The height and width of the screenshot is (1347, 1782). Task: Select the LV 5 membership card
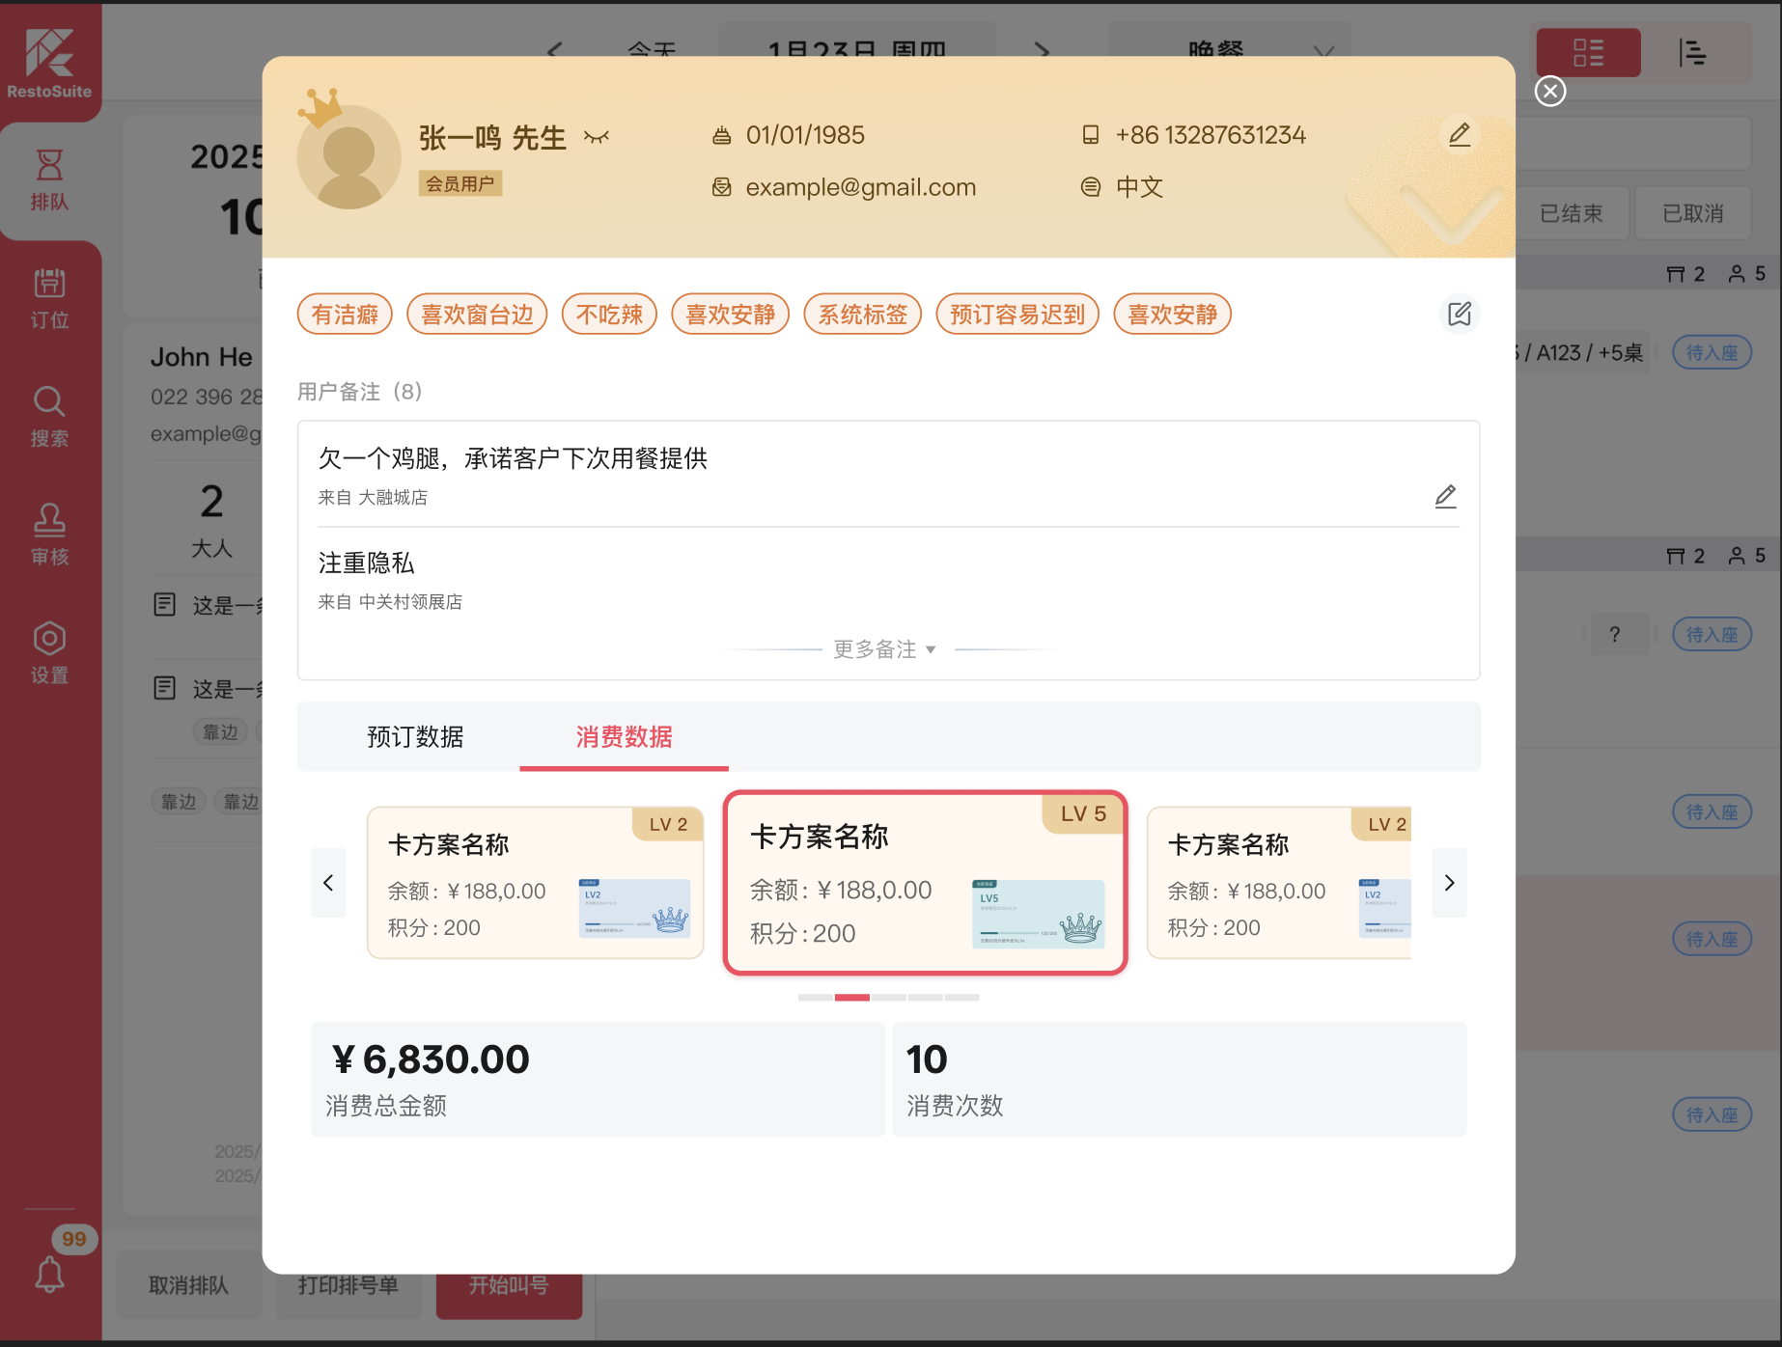[x=925, y=883]
